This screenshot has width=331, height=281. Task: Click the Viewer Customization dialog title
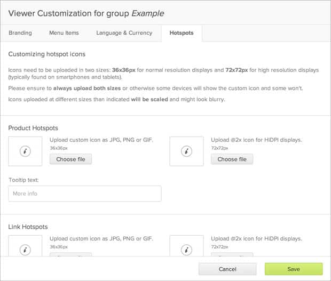pos(86,13)
